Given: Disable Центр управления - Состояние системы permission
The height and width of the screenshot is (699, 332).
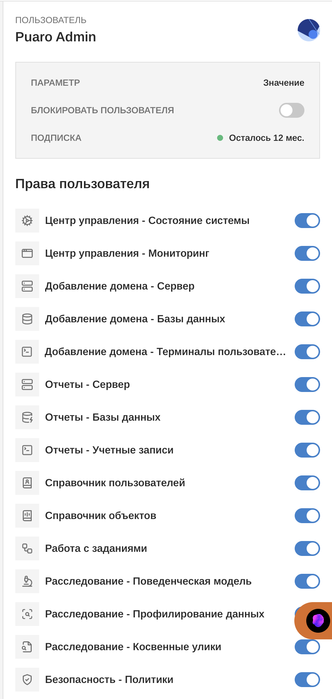Looking at the screenshot, I should click(307, 220).
